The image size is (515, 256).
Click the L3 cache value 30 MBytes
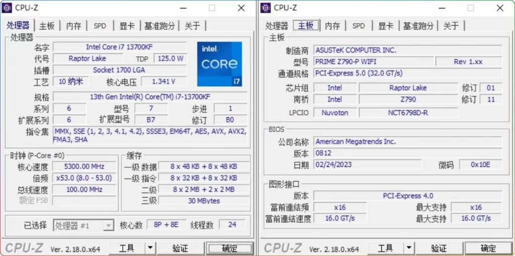coord(204,201)
